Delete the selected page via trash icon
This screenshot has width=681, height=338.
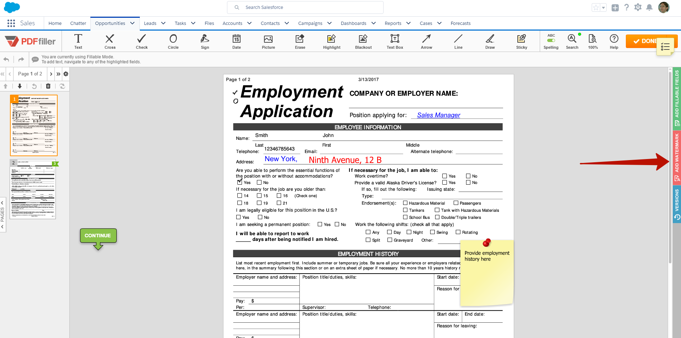48,86
